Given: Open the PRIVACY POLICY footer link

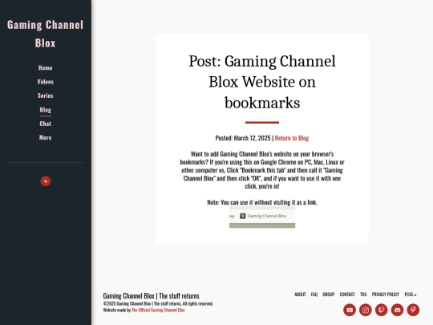Looking at the screenshot, I should pos(385,295).
